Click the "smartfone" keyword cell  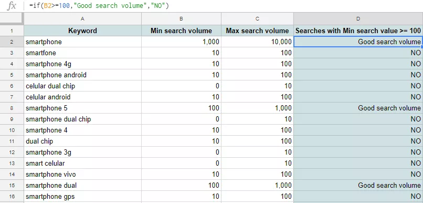(x=82, y=53)
